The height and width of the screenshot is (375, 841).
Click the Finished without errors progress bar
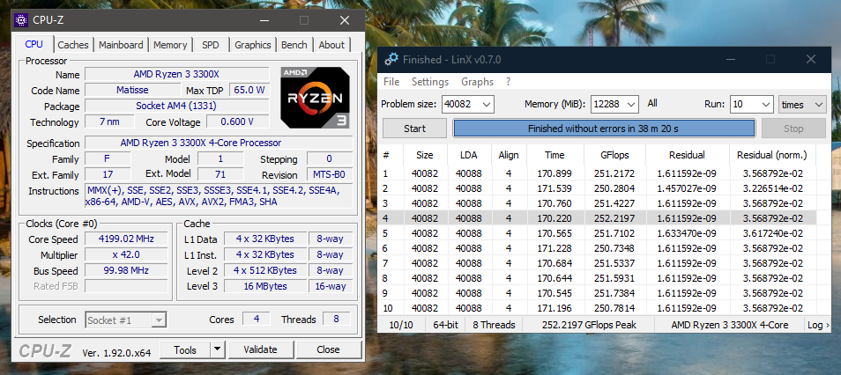[x=604, y=129]
